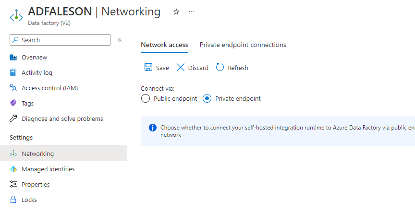Click the Access control people icon
This screenshot has height=213, width=415.
tap(13, 88)
